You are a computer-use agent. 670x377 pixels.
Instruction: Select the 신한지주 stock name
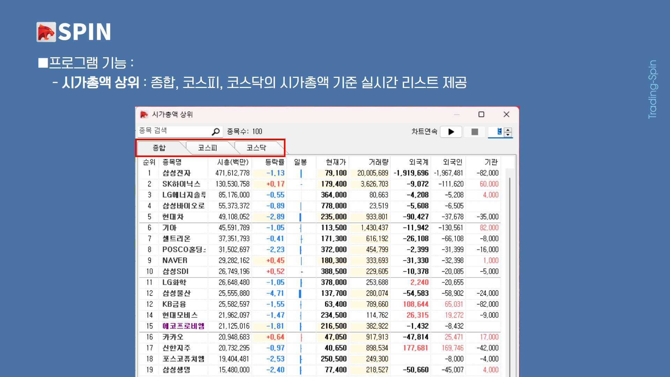pyautogui.click(x=177, y=348)
